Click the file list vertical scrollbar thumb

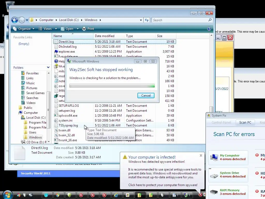click(211, 109)
